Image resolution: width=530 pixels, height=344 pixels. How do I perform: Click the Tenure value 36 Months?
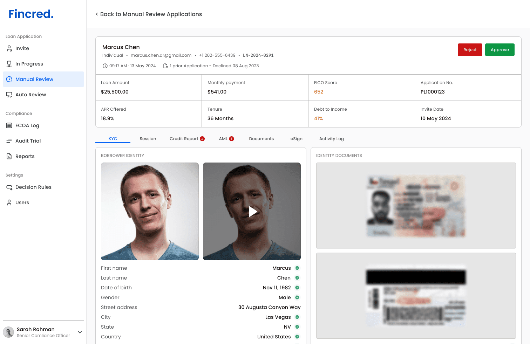coord(220,118)
